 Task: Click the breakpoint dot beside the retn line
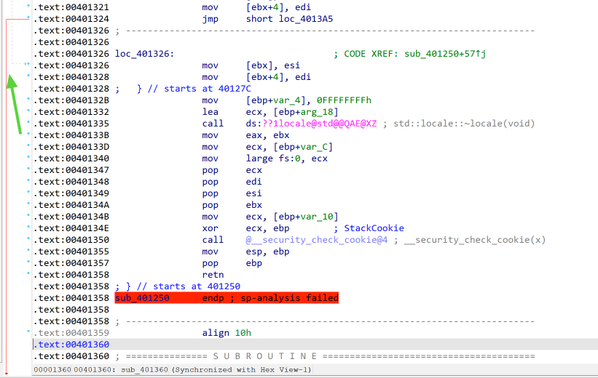28,274
